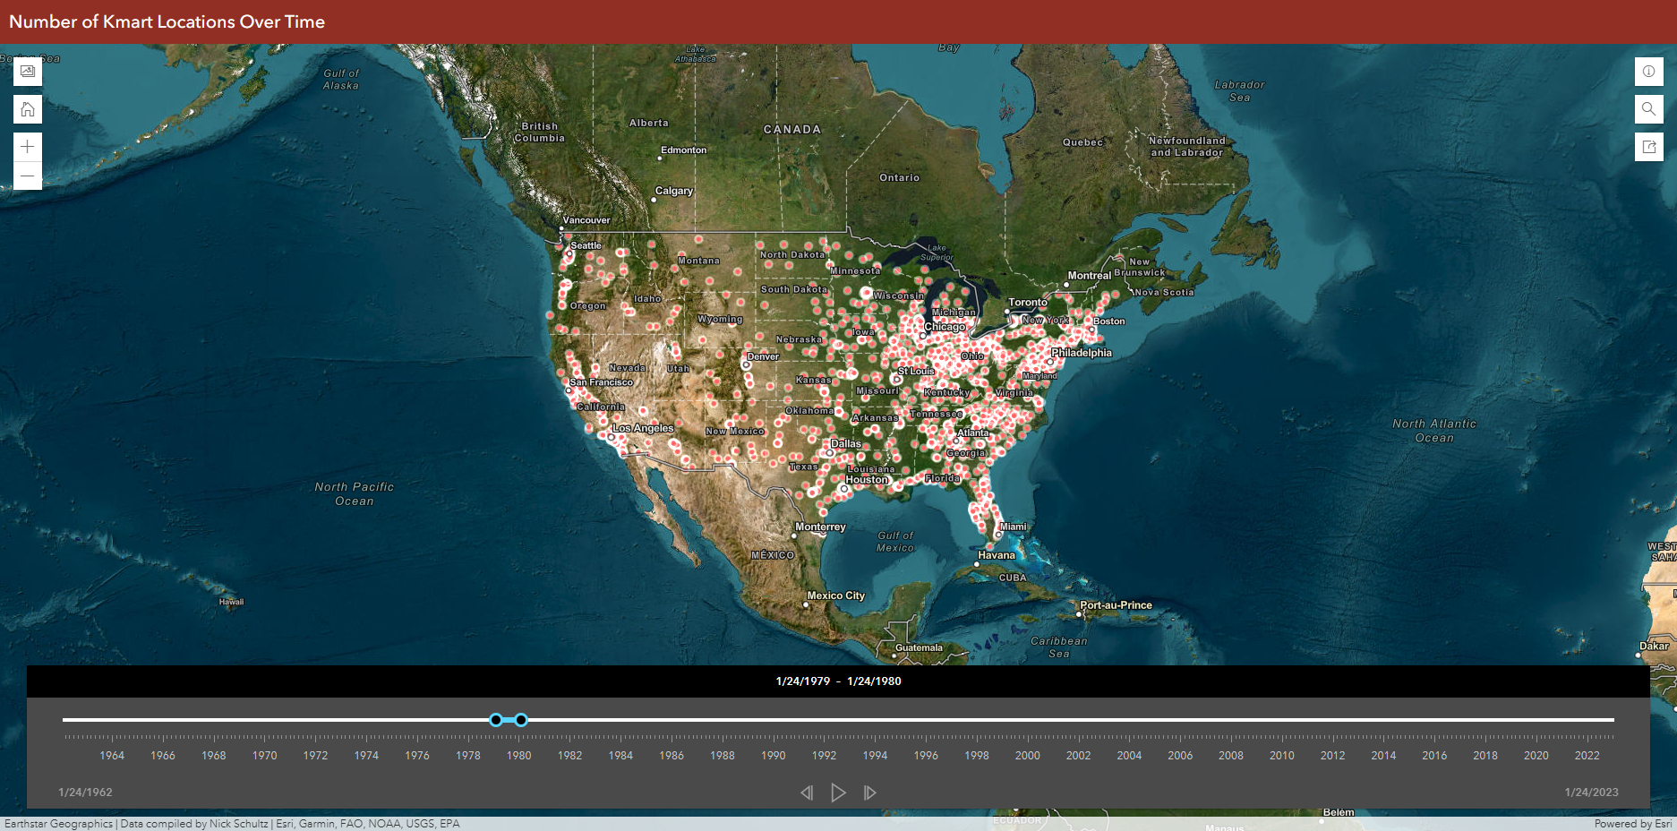Zoom out with the minus button

[28, 176]
